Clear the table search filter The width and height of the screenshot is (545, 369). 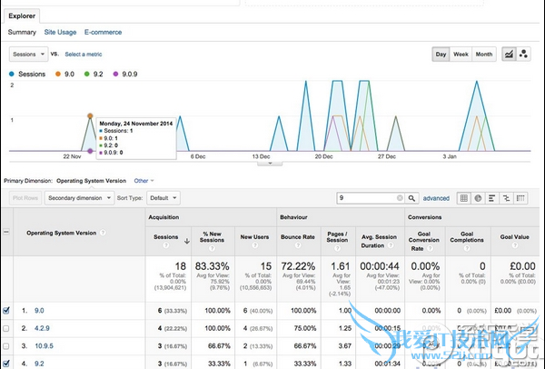coord(399,197)
